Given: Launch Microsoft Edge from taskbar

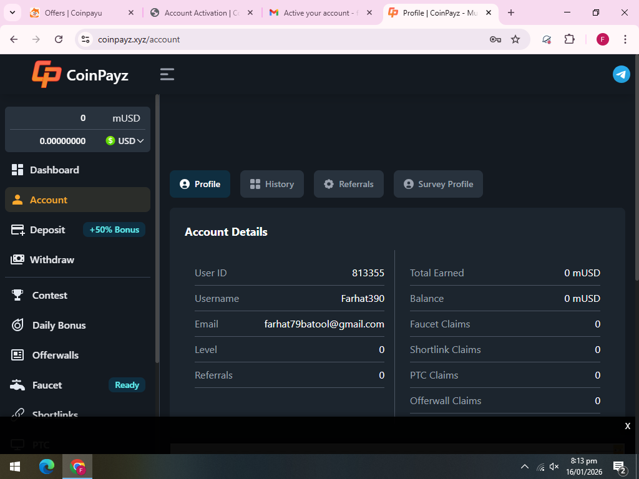Looking at the screenshot, I should [x=47, y=467].
